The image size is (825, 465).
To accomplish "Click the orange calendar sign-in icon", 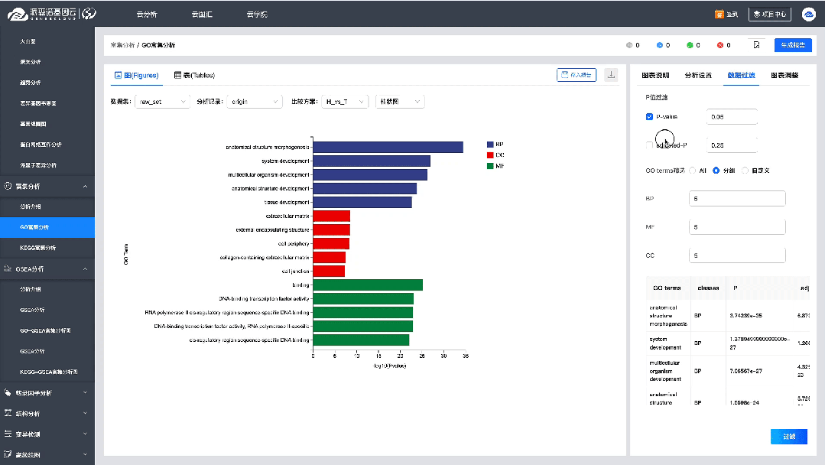I will [x=719, y=15].
